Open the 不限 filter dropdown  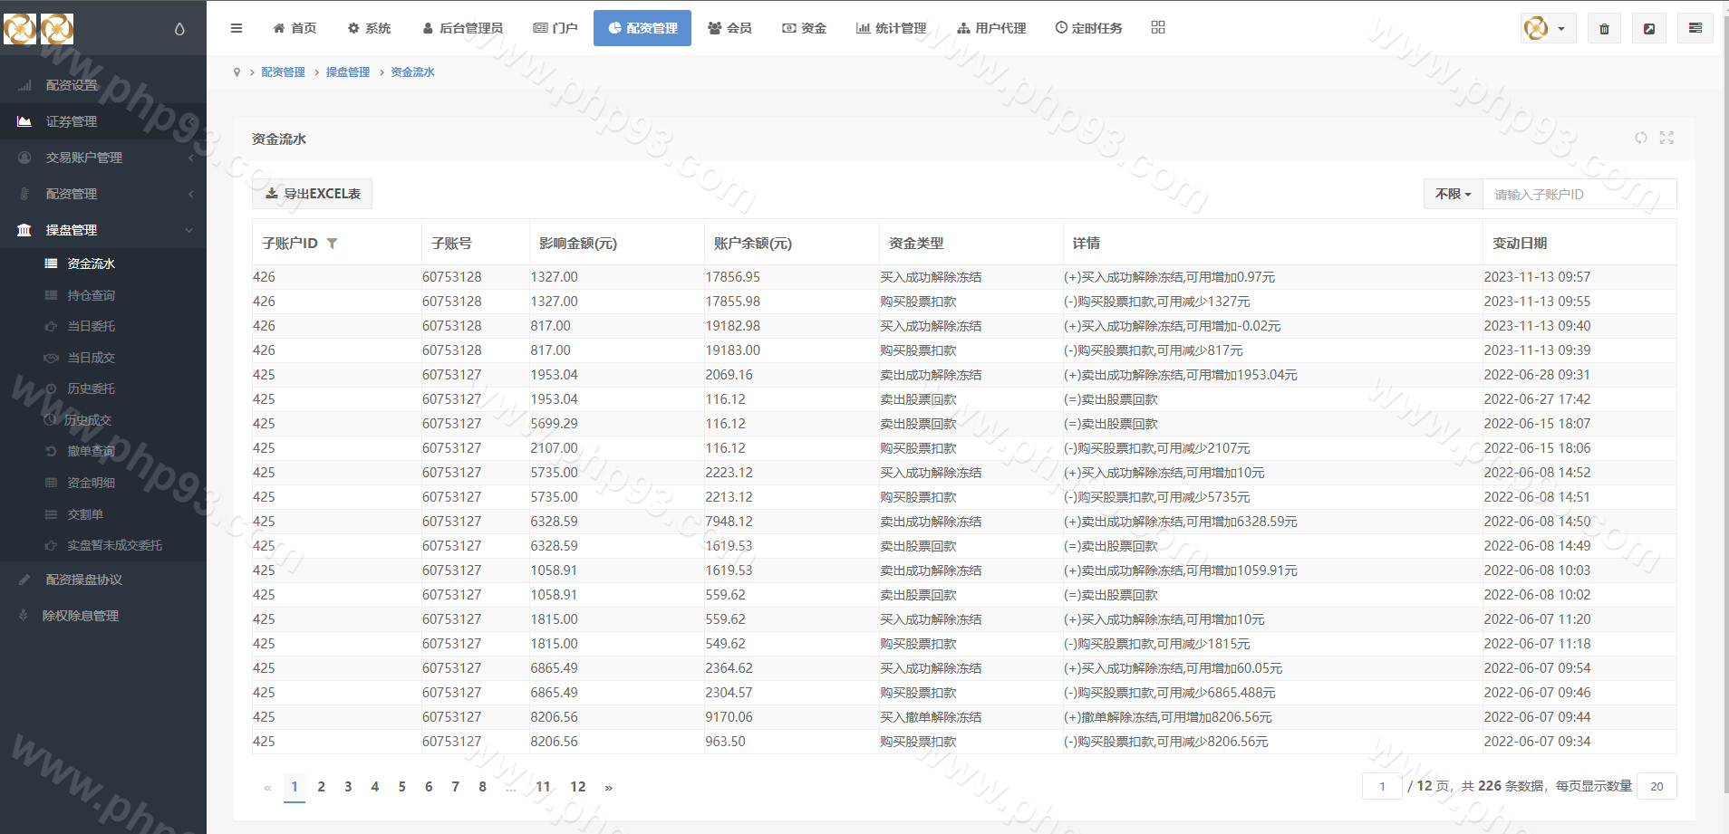(1453, 194)
